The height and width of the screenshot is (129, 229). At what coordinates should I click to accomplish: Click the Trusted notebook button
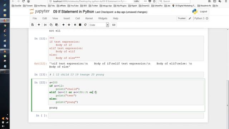pos(181,18)
